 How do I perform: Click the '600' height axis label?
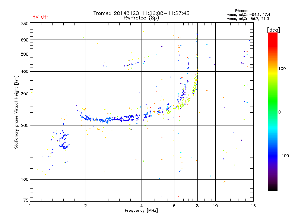pyautogui.click(x=25, y=40)
